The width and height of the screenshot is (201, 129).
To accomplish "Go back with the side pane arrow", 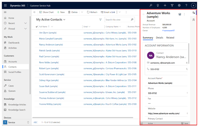I will click(144, 14).
